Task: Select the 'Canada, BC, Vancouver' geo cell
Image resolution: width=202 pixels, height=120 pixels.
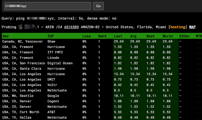Action: pos(23,41)
